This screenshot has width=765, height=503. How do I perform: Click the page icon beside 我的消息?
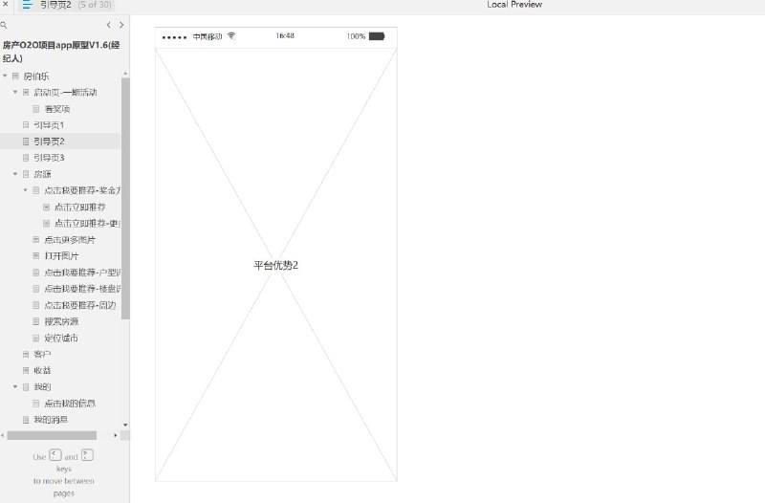click(26, 420)
